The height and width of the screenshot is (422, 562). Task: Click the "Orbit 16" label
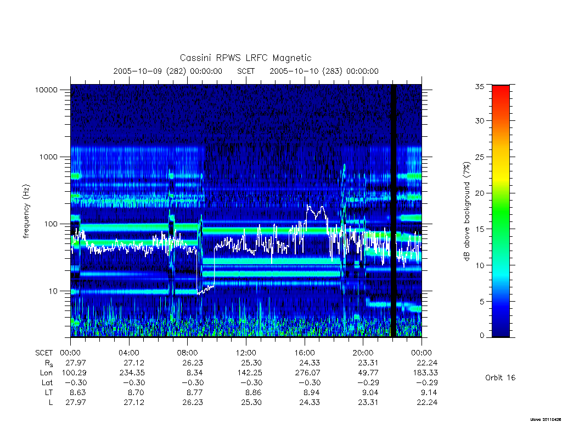coord(500,378)
